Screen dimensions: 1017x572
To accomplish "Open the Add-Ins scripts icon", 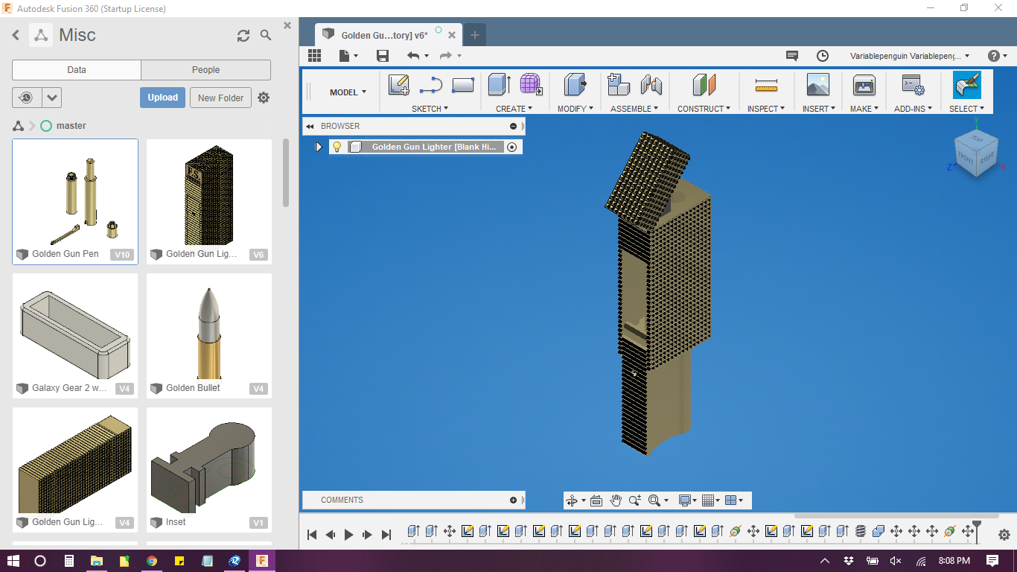I will (913, 84).
